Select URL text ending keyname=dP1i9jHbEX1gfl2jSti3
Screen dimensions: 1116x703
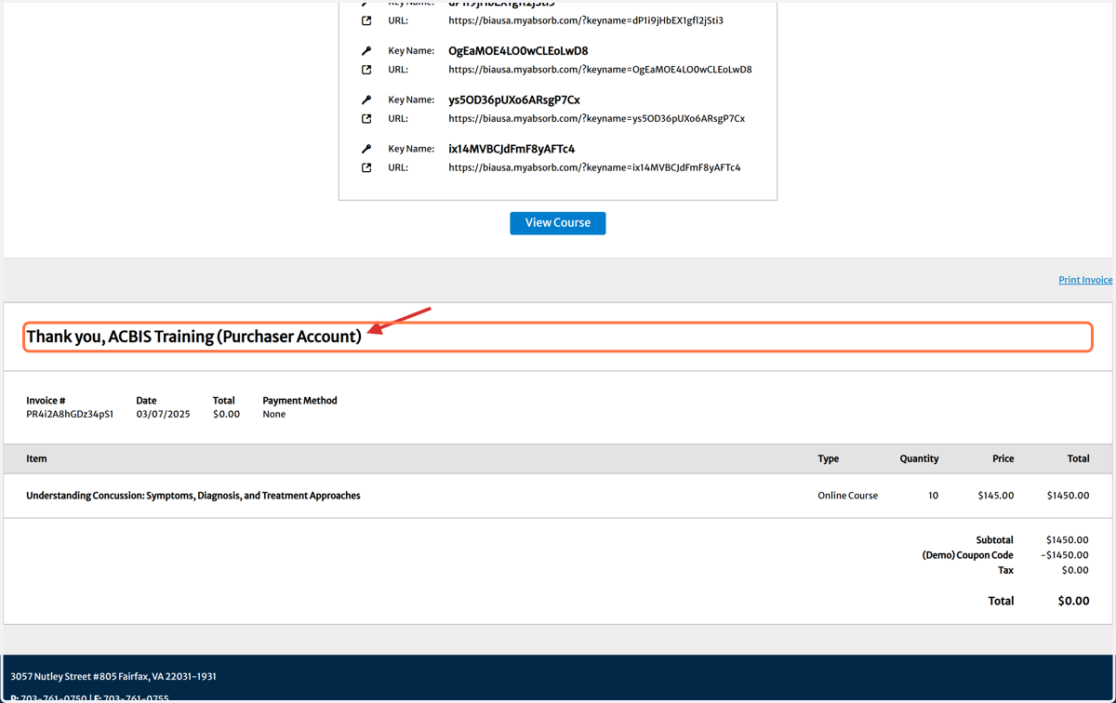[x=586, y=20]
